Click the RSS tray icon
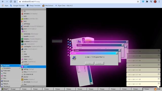This screenshot has width=162, height=91. (155, 89)
